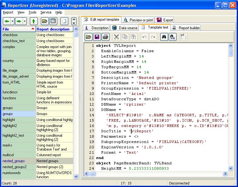Switch to Edit report template tab
The image size is (238, 187).
pyautogui.click(x=101, y=19)
